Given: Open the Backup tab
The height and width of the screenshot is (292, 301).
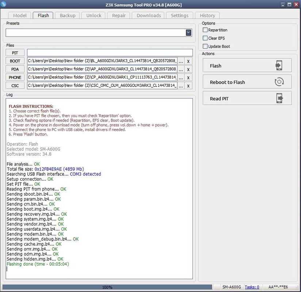Looking at the screenshot, I should click(68, 15).
